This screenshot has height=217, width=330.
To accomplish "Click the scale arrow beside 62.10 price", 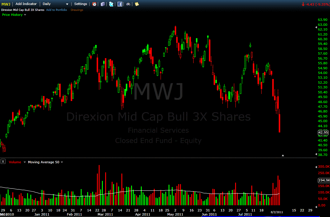I will pyautogui.click(x=316, y=27).
